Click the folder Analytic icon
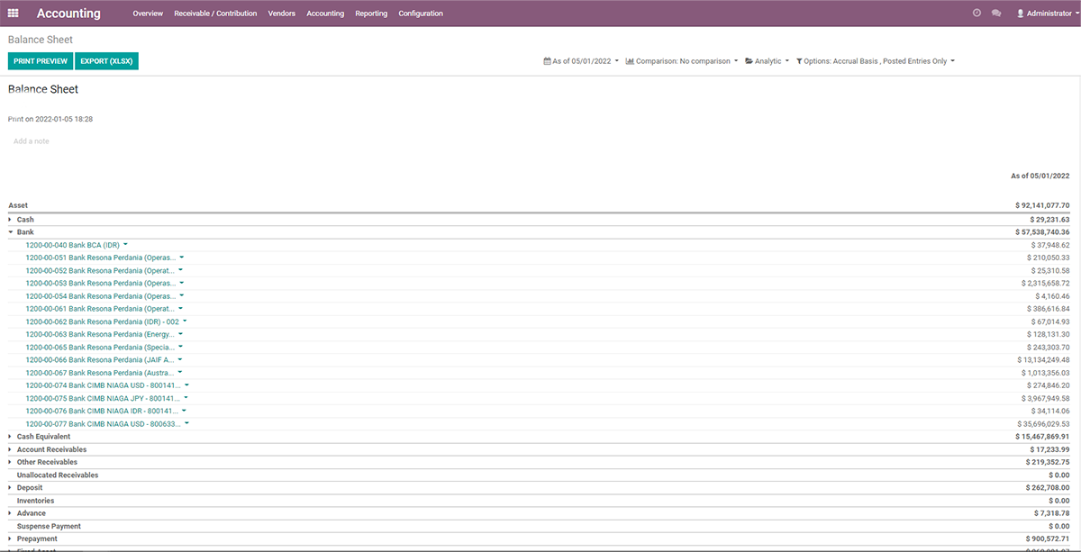Image resolution: width=1081 pixels, height=552 pixels. tap(749, 61)
